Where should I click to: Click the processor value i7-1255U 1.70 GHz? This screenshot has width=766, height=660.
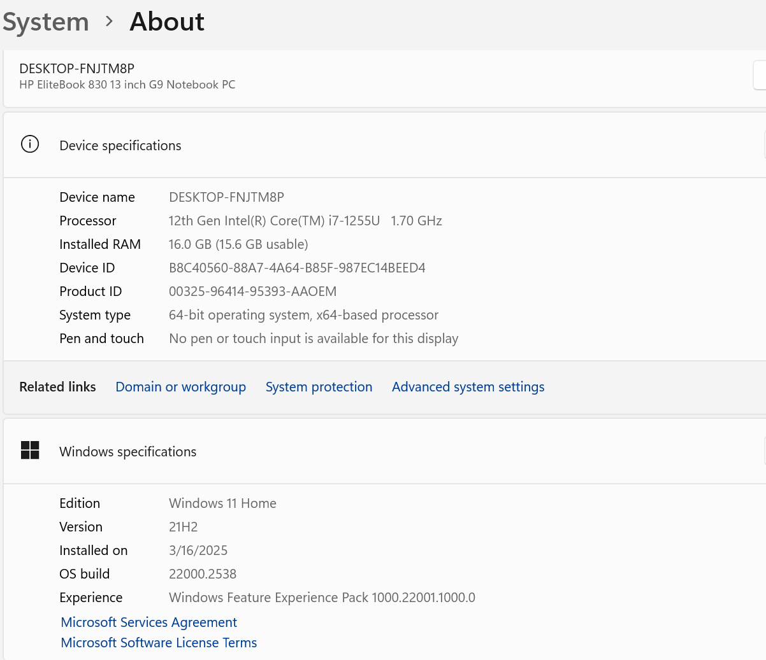tap(305, 221)
